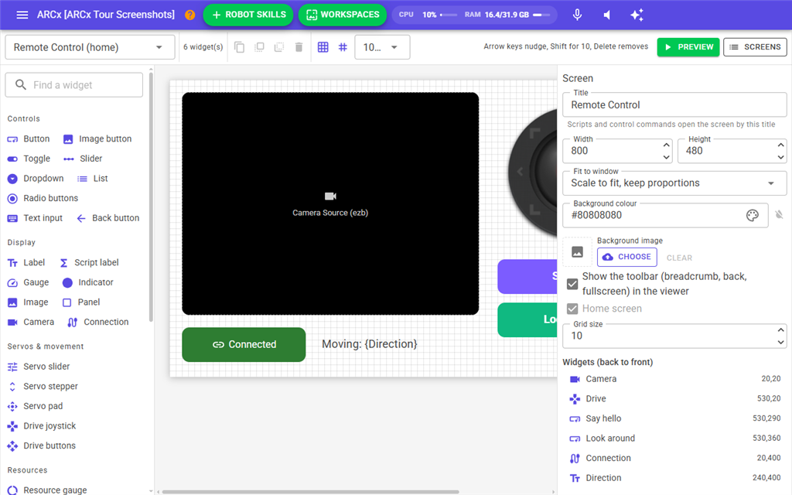Add a Servo pad widget
Viewport: 792px width, 495px height.
click(36, 406)
